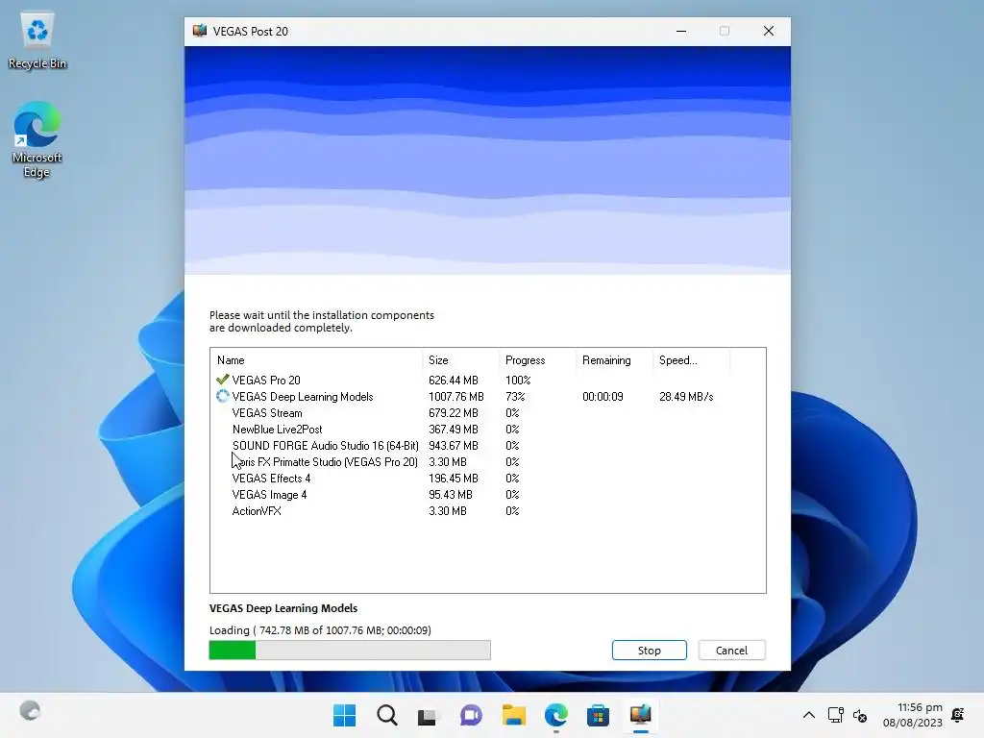Sort list by Speed column header
Screen dimensions: 984x738
pos(691,360)
